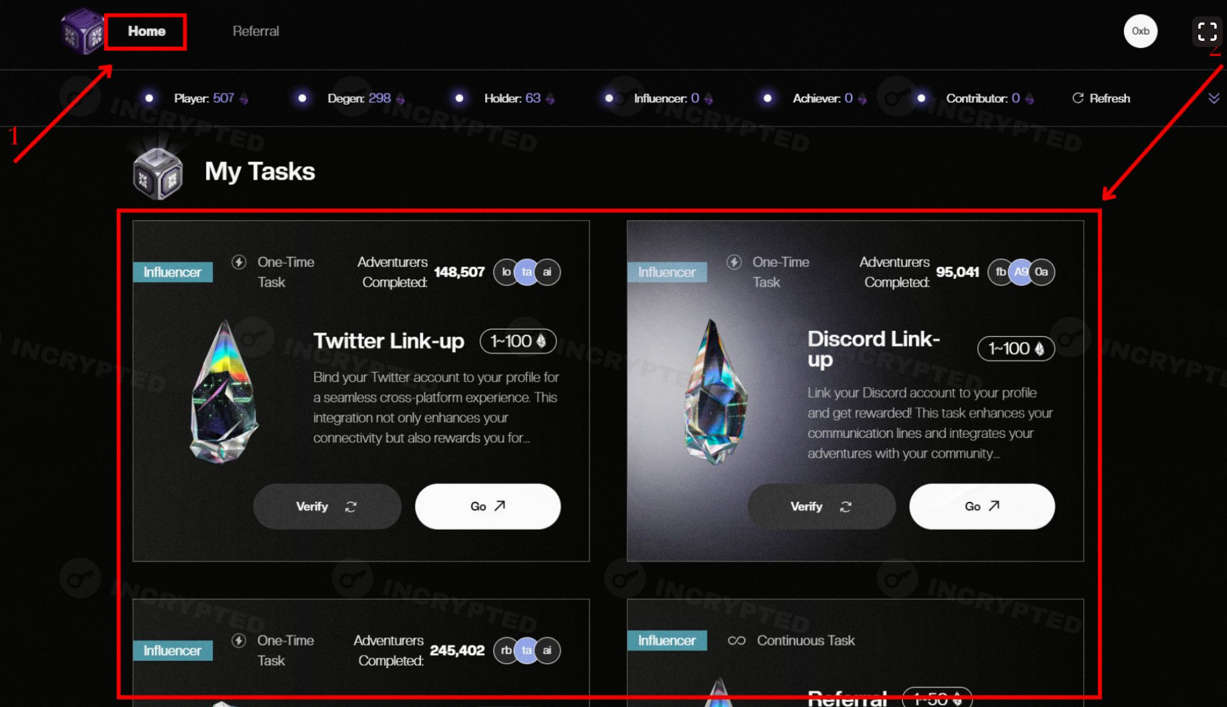
Task: Click the Home tab in navigation
Action: point(146,31)
